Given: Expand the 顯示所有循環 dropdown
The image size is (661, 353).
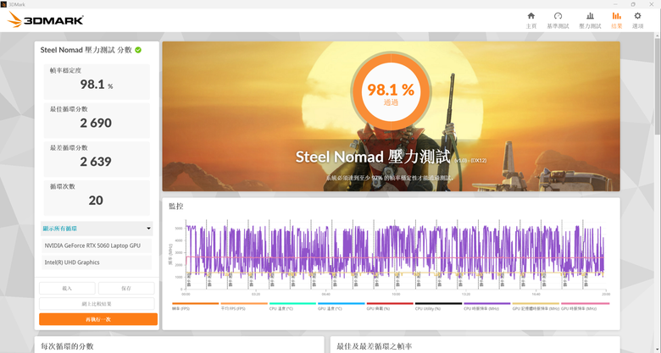Looking at the screenshot, I should click(x=97, y=229).
